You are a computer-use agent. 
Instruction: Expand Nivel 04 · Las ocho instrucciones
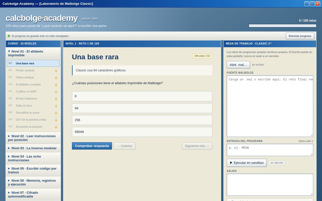pyautogui.click(x=33, y=158)
